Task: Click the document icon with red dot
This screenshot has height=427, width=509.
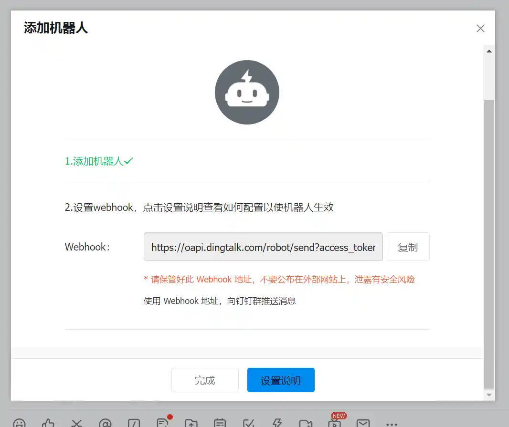Action: (162, 423)
